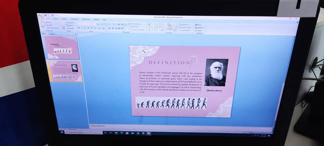The height and width of the screenshot is (146, 324).
Task: Open the Layout dropdown
Action: click(71, 23)
